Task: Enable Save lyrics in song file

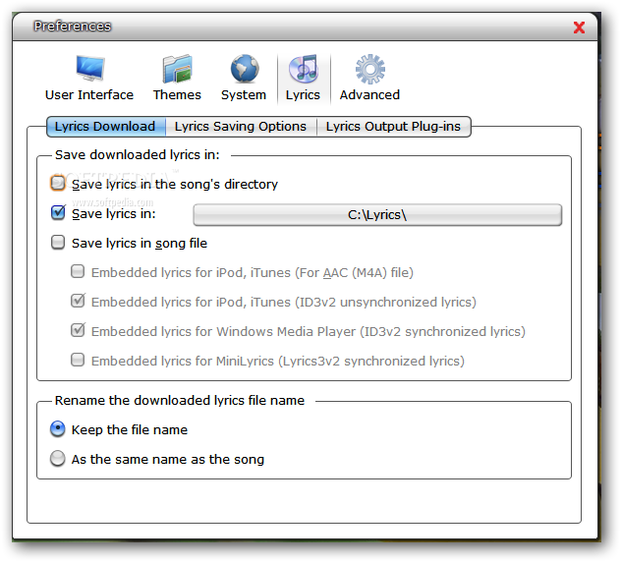Action: pos(58,242)
